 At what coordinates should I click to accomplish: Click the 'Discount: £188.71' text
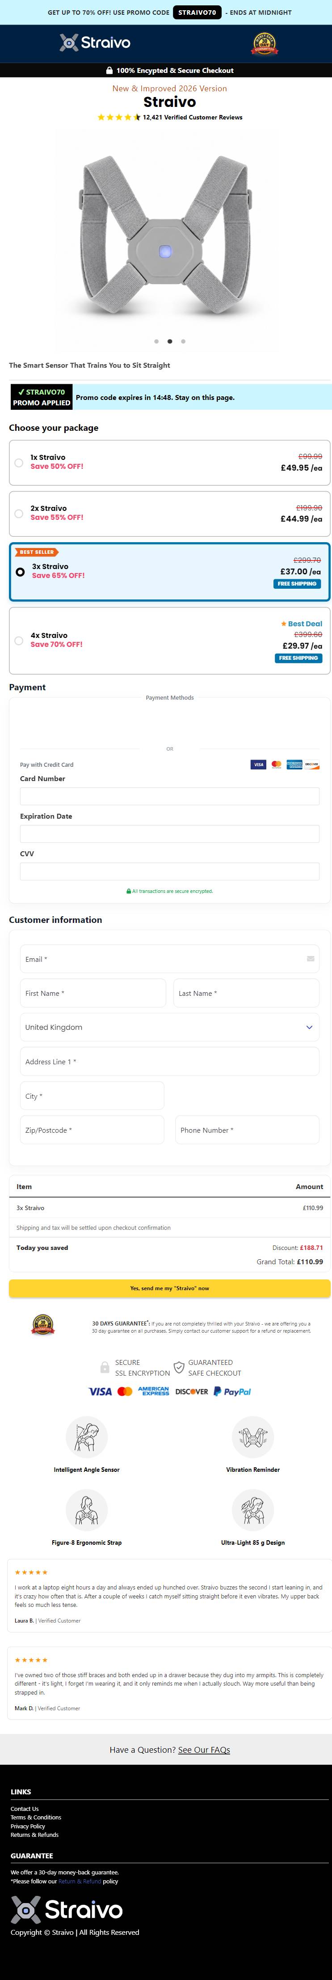click(x=298, y=1248)
